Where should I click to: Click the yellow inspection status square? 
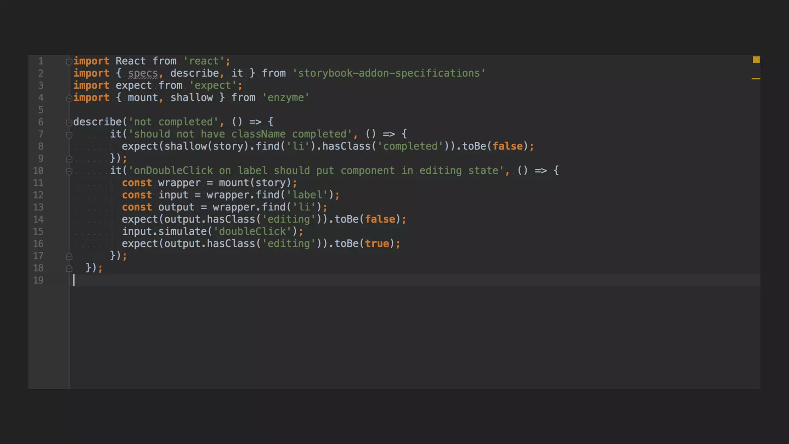click(x=756, y=60)
